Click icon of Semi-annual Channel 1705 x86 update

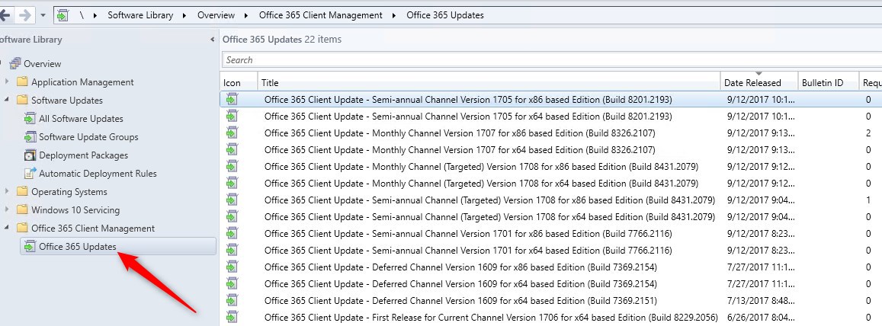coord(232,100)
